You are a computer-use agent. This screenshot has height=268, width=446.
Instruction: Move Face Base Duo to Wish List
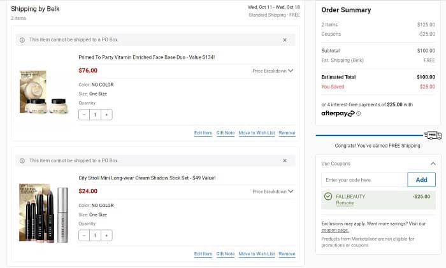(x=256, y=133)
